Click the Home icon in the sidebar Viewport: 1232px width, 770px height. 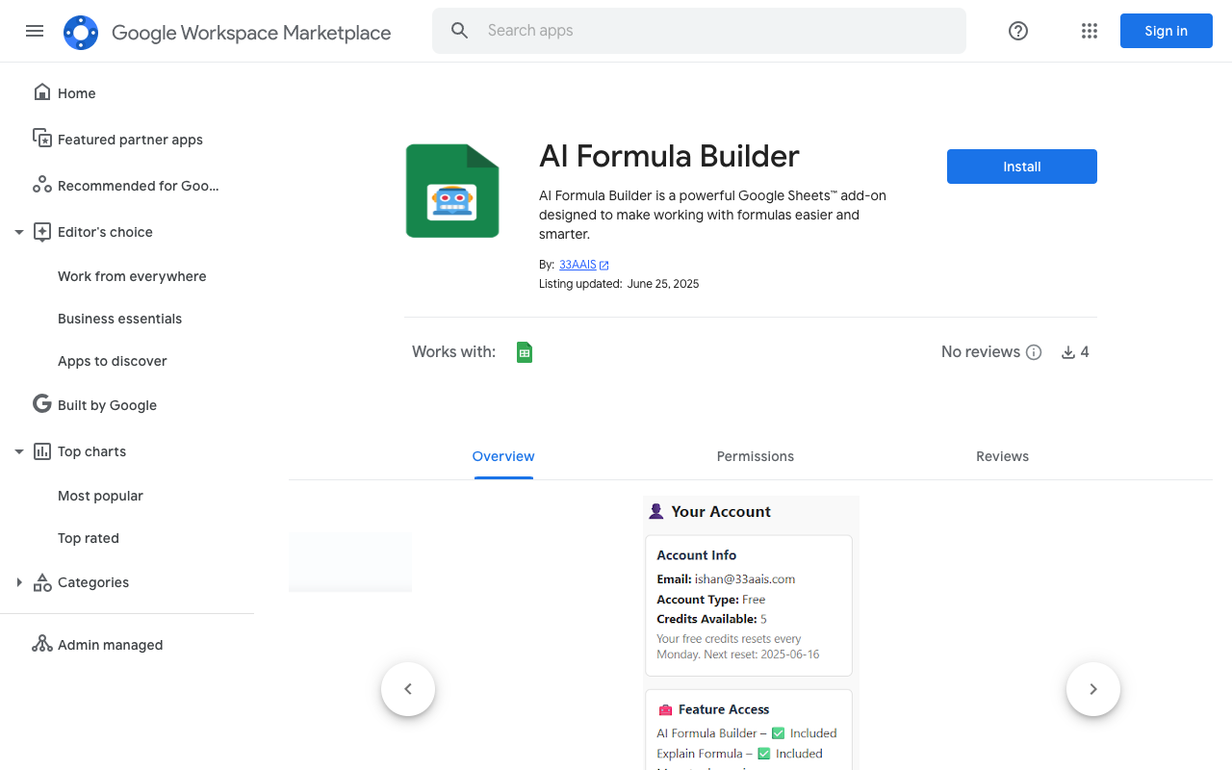click(41, 91)
